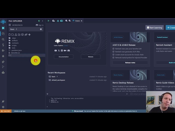Image resolution: width=175 pixels, height=131 pixels.
Task: Click the create new file icon
Action: 10,35
